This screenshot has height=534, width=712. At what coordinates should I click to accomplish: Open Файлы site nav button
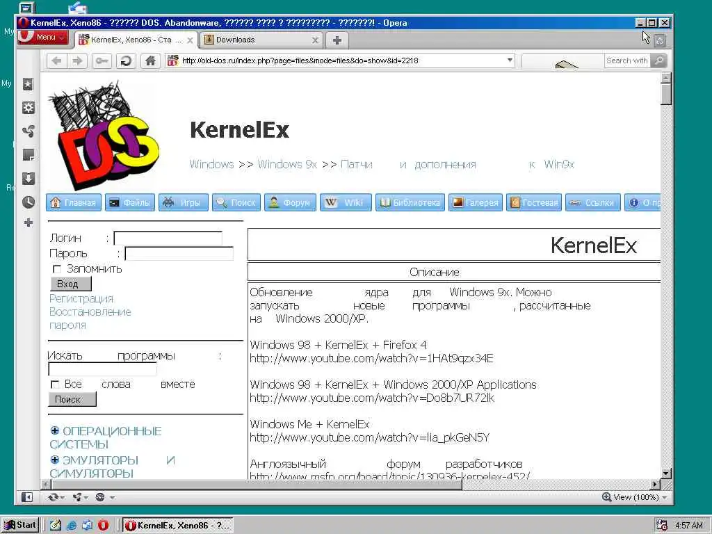tap(130, 202)
